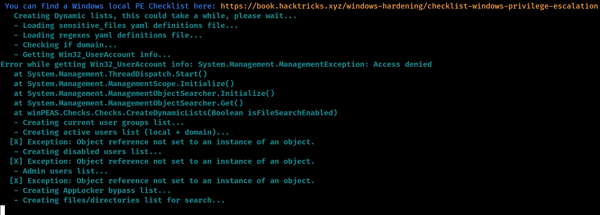Open the hacktricks checklist URL
600x215 pixels.
409,6
